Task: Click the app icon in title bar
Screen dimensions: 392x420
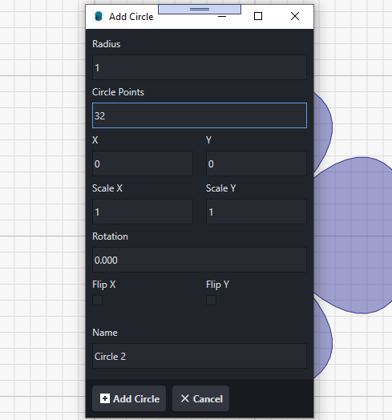Action: click(x=99, y=16)
